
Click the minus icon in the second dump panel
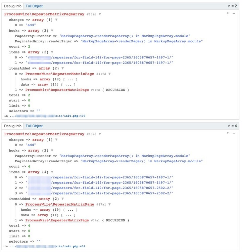pos(234,133)
